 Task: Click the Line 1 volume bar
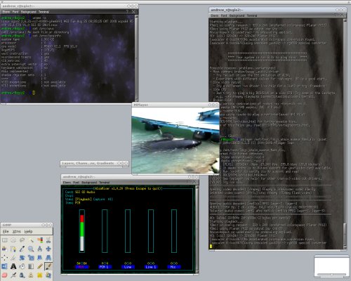[x=151, y=231]
